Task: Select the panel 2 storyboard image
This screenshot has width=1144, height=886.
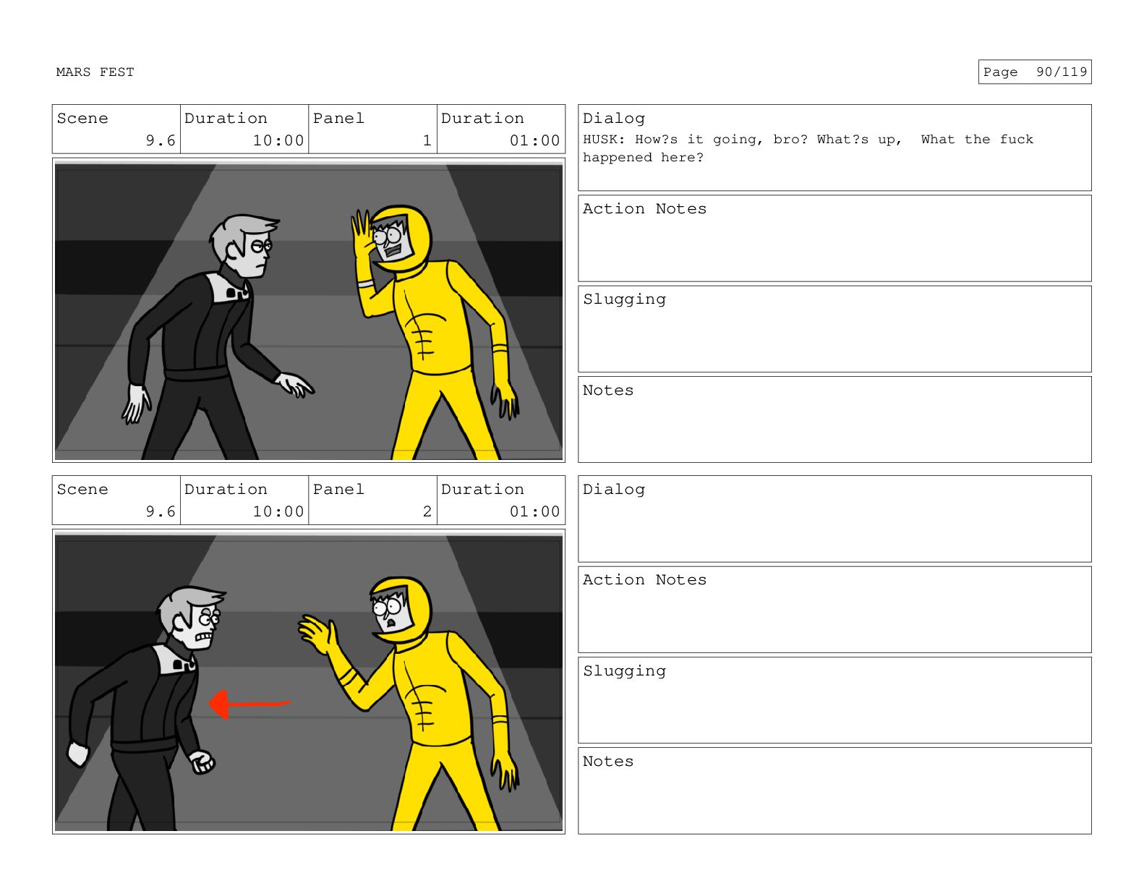Action: click(309, 681)
